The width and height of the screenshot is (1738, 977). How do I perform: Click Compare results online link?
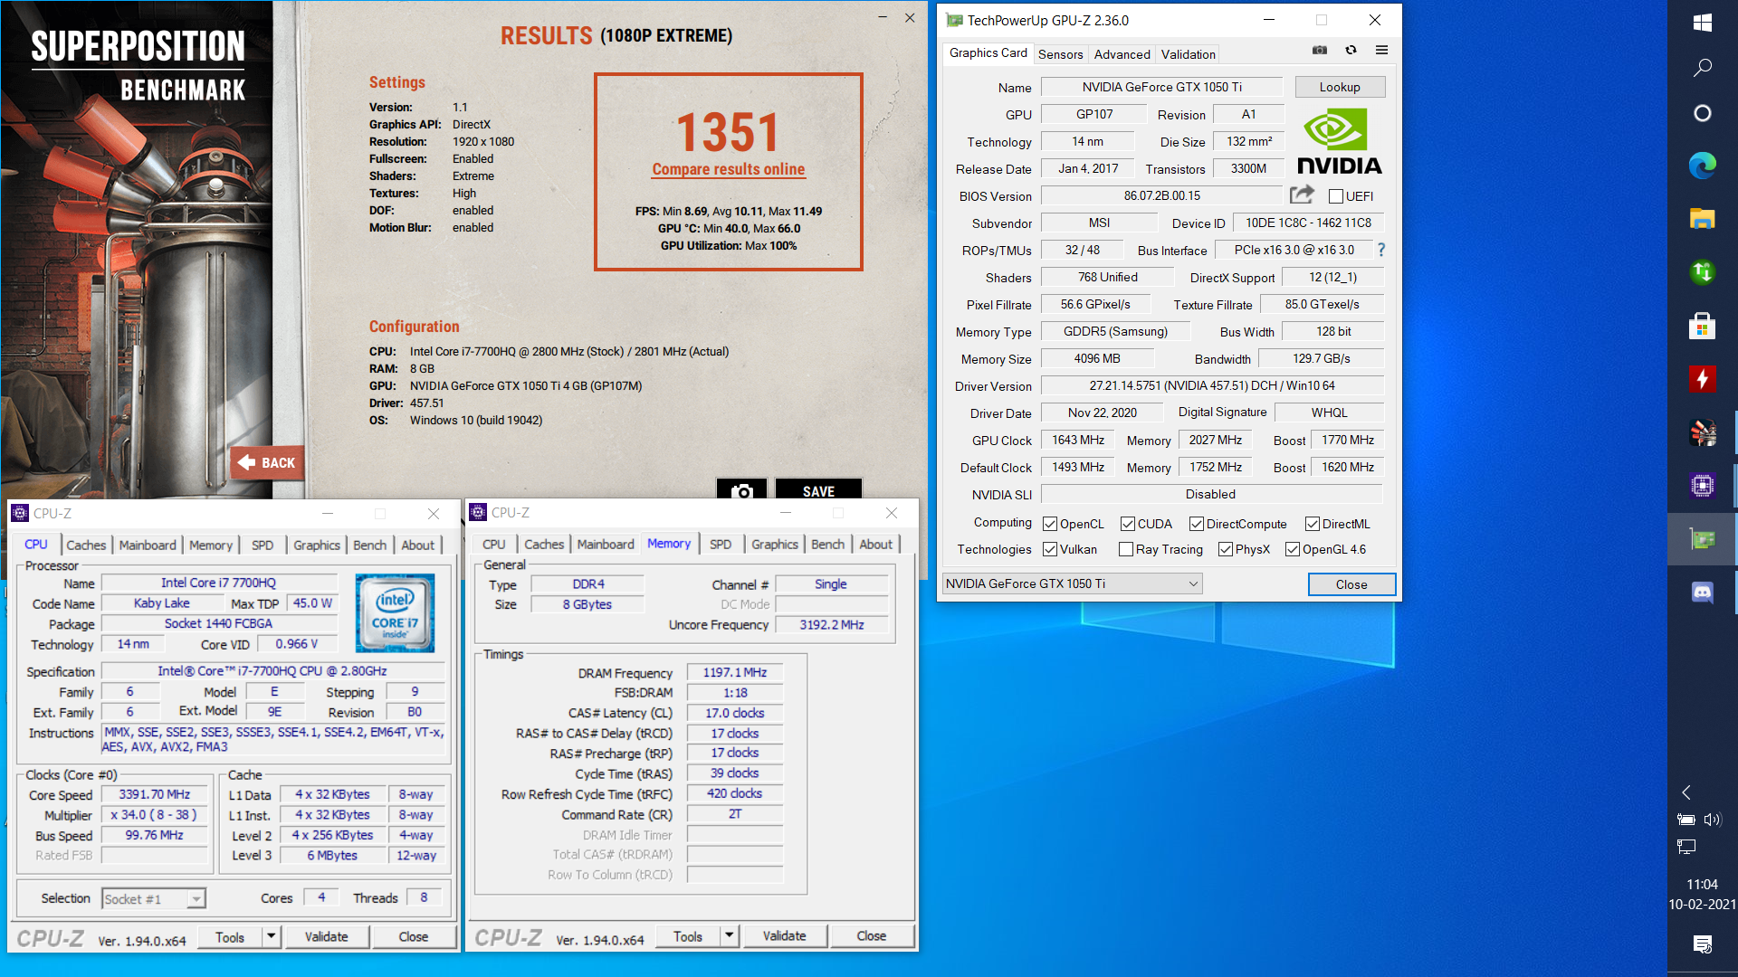pyautogui.click(x=728, y=169)
